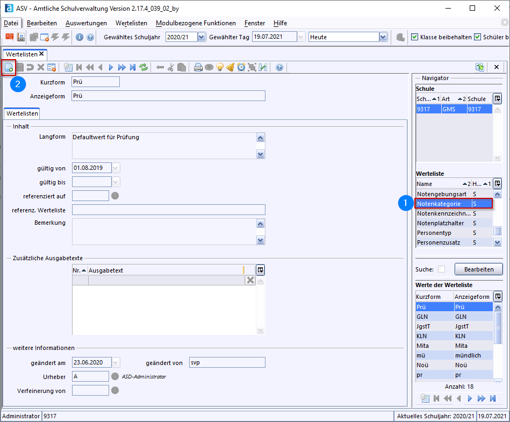Open the Fenster menu
Viewport: 510px width, 422px height.
(x=255, y=23)
